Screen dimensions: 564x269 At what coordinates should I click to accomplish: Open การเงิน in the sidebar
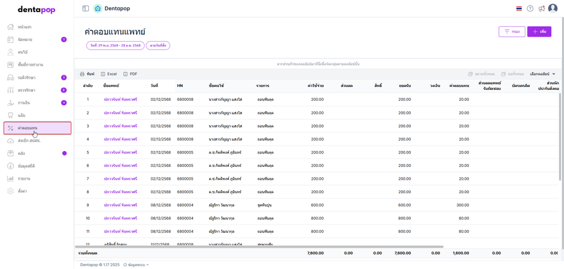tap(24, 103)
